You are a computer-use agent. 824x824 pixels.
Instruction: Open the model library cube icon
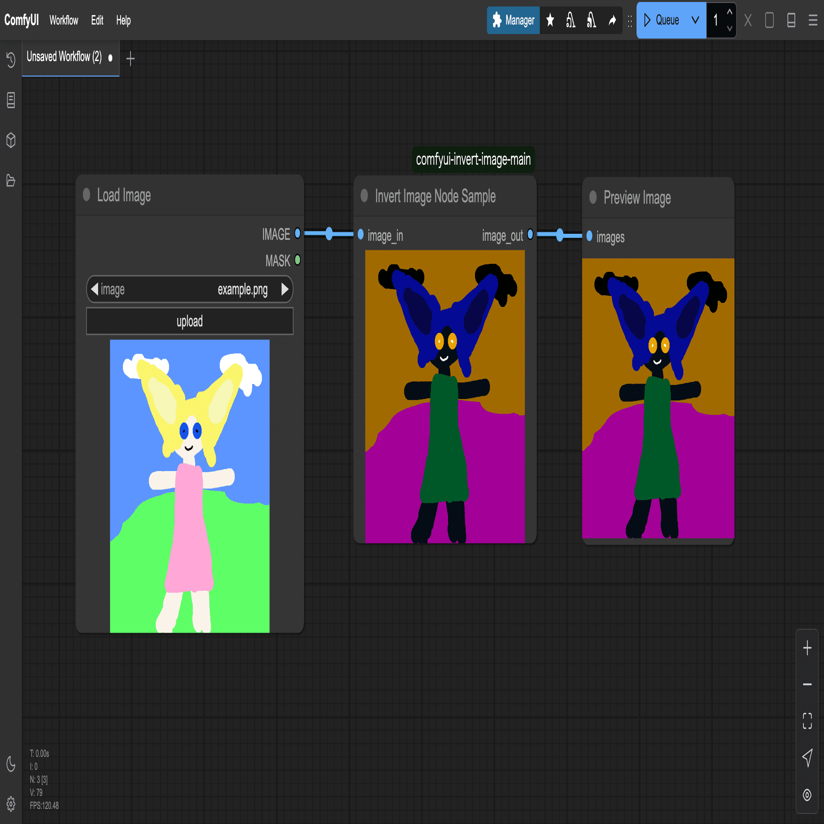tap(11, 140)
